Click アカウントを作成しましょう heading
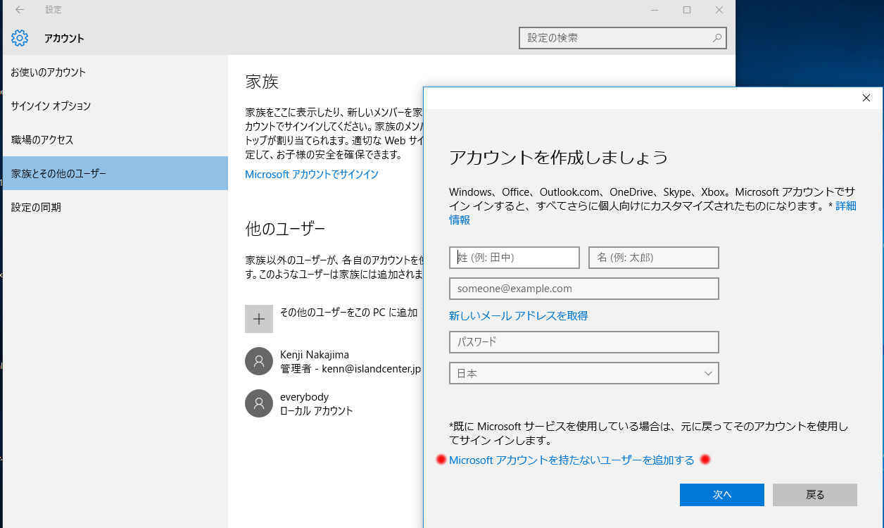Screen dimensions: 884x528 558,157
